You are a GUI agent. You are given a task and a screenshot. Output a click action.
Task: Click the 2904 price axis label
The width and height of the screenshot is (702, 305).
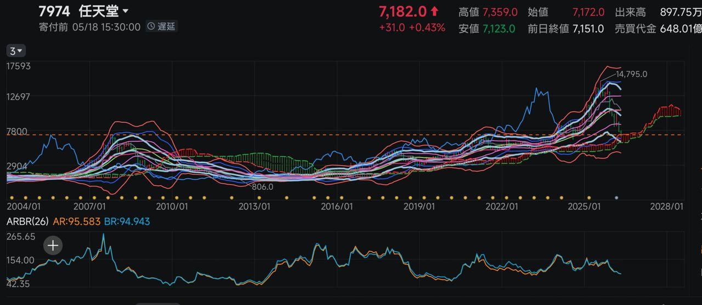click(x=16, y=166)
